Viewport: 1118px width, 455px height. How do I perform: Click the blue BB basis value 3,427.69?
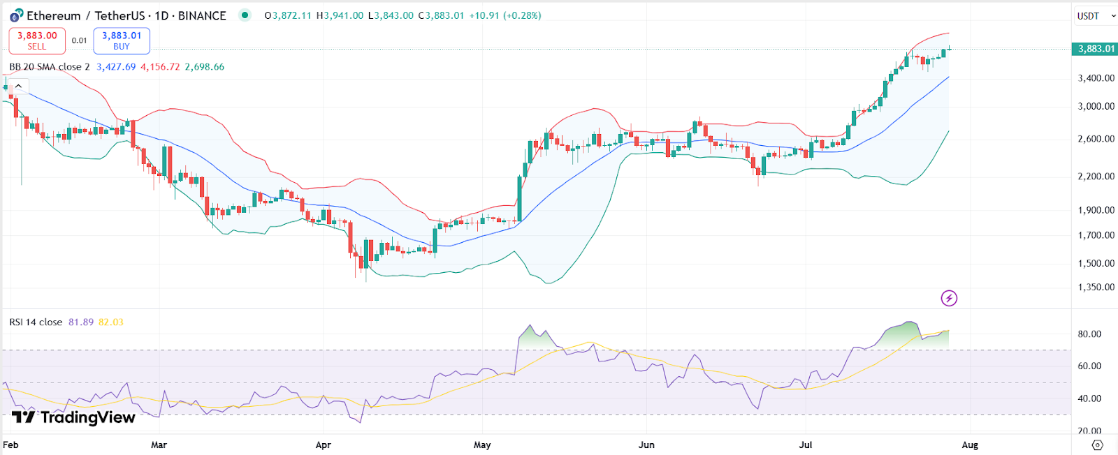(x=116, y=67)
